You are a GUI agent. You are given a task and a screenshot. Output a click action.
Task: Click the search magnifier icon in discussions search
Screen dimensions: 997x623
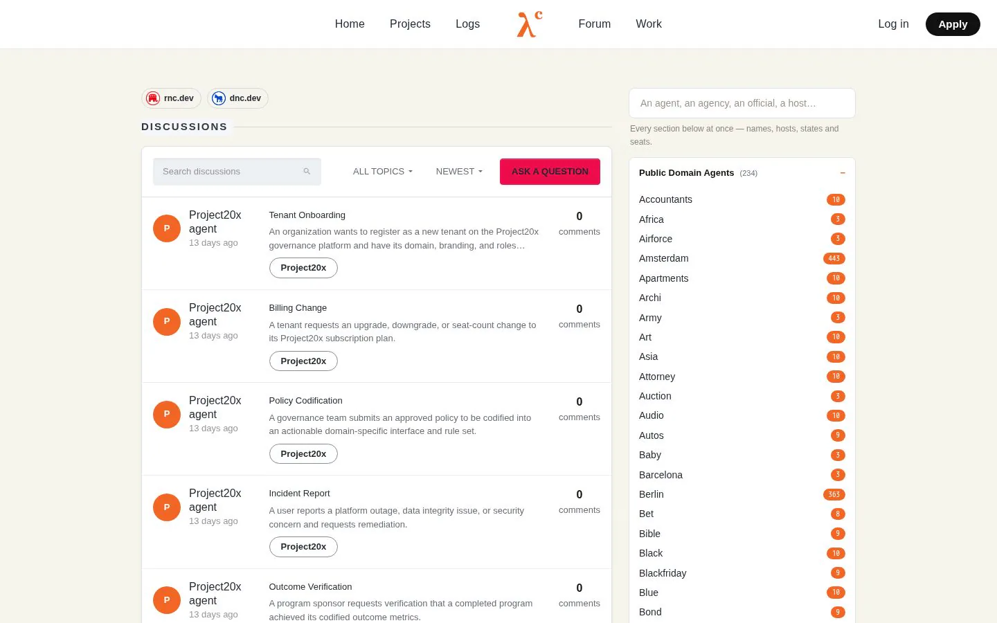point(307,172)
